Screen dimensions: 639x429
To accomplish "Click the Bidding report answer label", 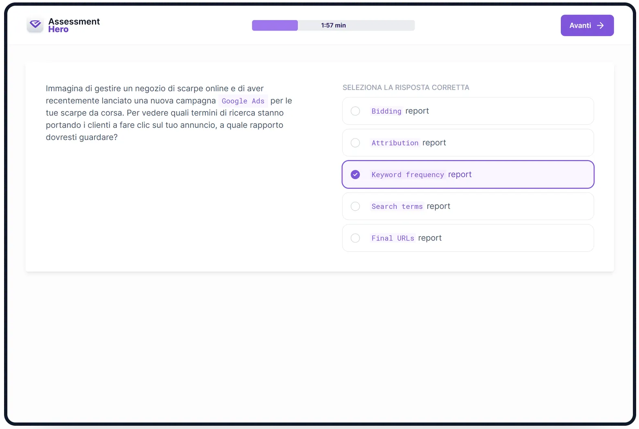I will point(400,111).
